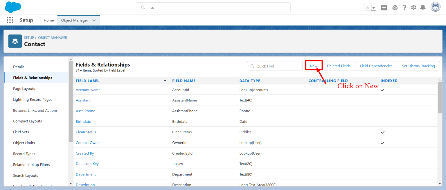Open the Setup gear icon

413,7
